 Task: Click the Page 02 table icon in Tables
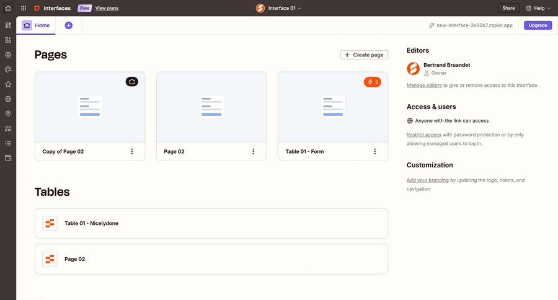click(50, 259)
